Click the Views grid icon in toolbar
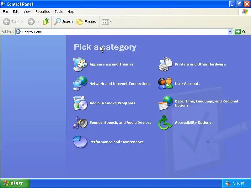251x188 pixels. 105,22
